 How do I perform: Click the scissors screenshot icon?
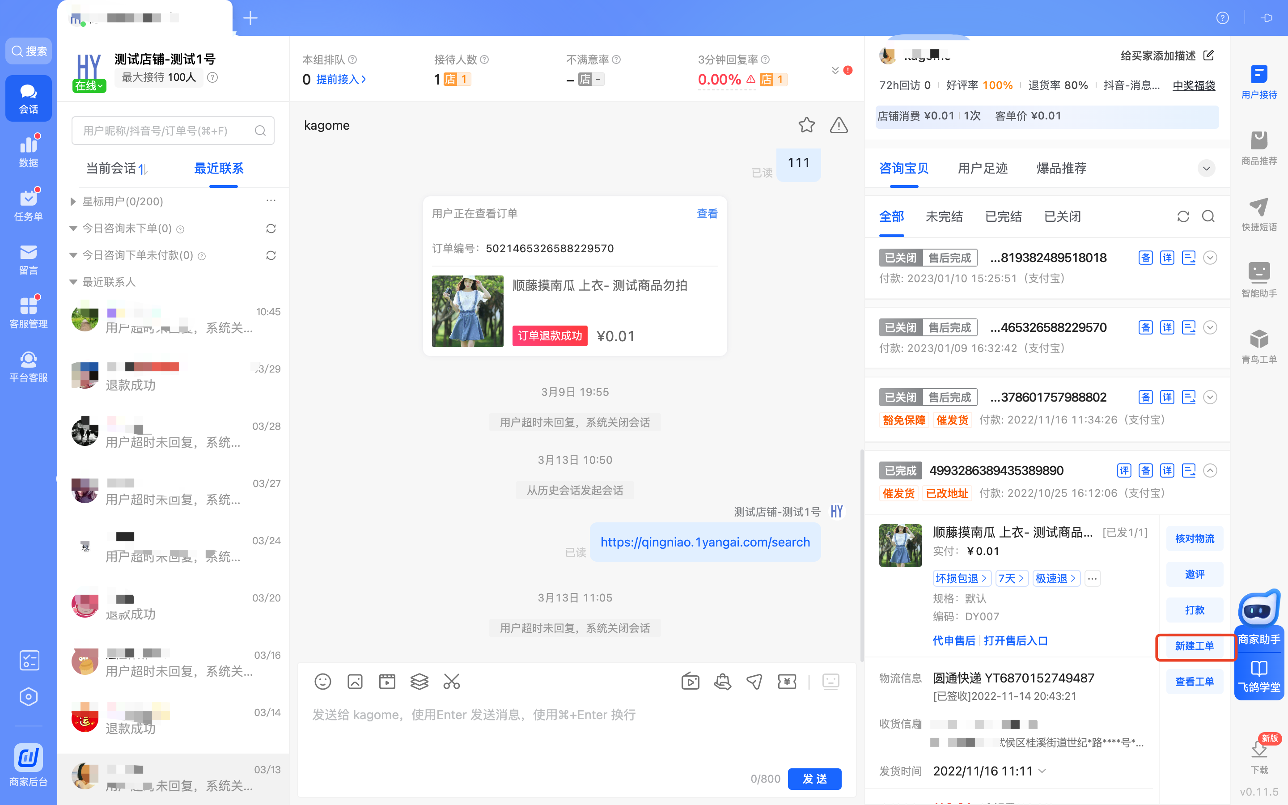(451, 682)
